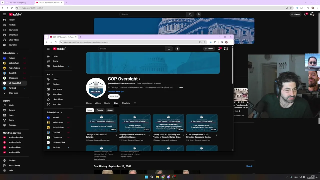Screen dimensions: 320x180
Task: Click View all for Oral History section
Action: pyautogui.click(x=249, y=166)
